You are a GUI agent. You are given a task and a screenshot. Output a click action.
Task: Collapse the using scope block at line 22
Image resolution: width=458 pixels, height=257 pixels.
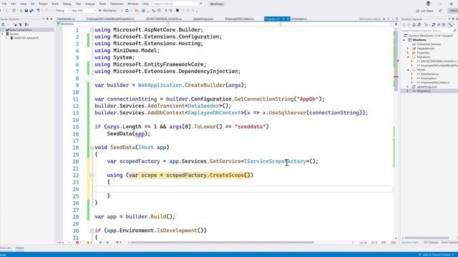pyautogui.click(x=92, y=175)
